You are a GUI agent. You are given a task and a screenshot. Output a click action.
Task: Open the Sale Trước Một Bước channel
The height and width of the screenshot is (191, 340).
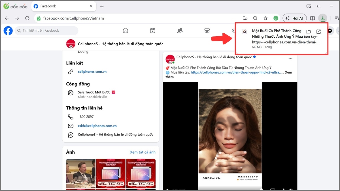coord(97,92)
